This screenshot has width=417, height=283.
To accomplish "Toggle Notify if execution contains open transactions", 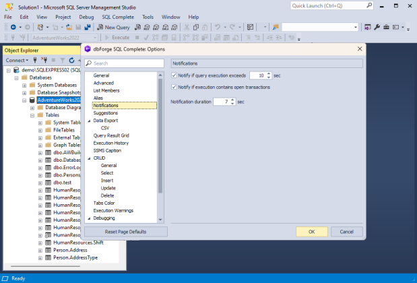I will pos(175,87).
